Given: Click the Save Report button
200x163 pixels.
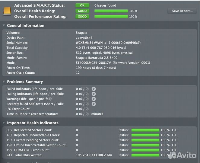Looking at the screenshot, I should [182, 11].
